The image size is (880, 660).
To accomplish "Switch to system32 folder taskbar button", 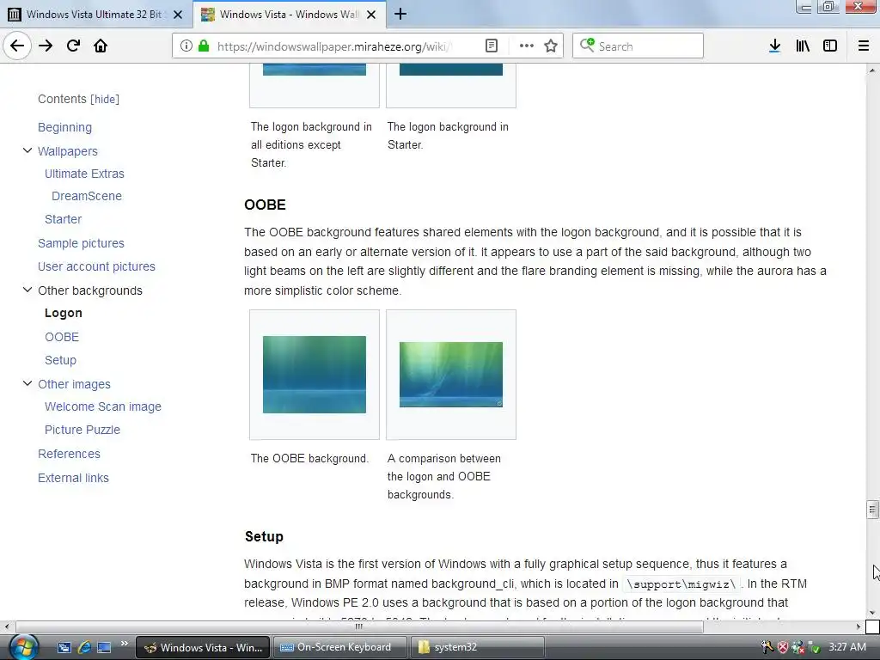I will pos(478,647).
